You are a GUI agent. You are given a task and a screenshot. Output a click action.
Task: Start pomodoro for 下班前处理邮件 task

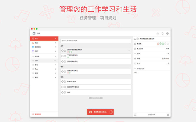click(65, 56)
